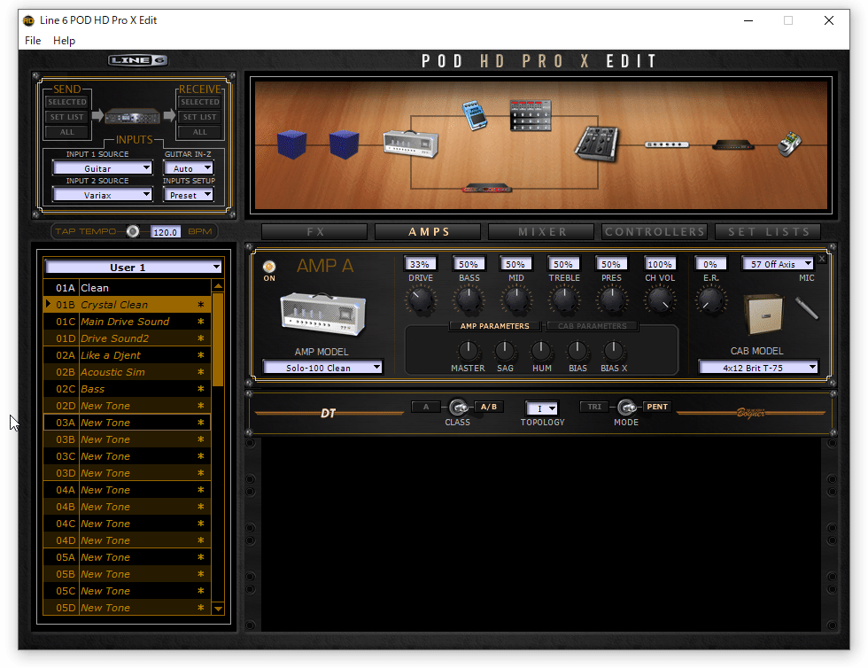Toggle the Amp A ON light

coord(269,267)
